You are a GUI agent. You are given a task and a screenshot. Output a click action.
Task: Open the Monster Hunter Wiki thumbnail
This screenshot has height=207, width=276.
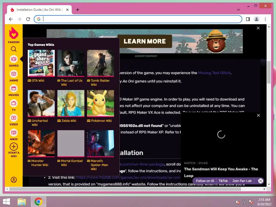coord(41,143)
